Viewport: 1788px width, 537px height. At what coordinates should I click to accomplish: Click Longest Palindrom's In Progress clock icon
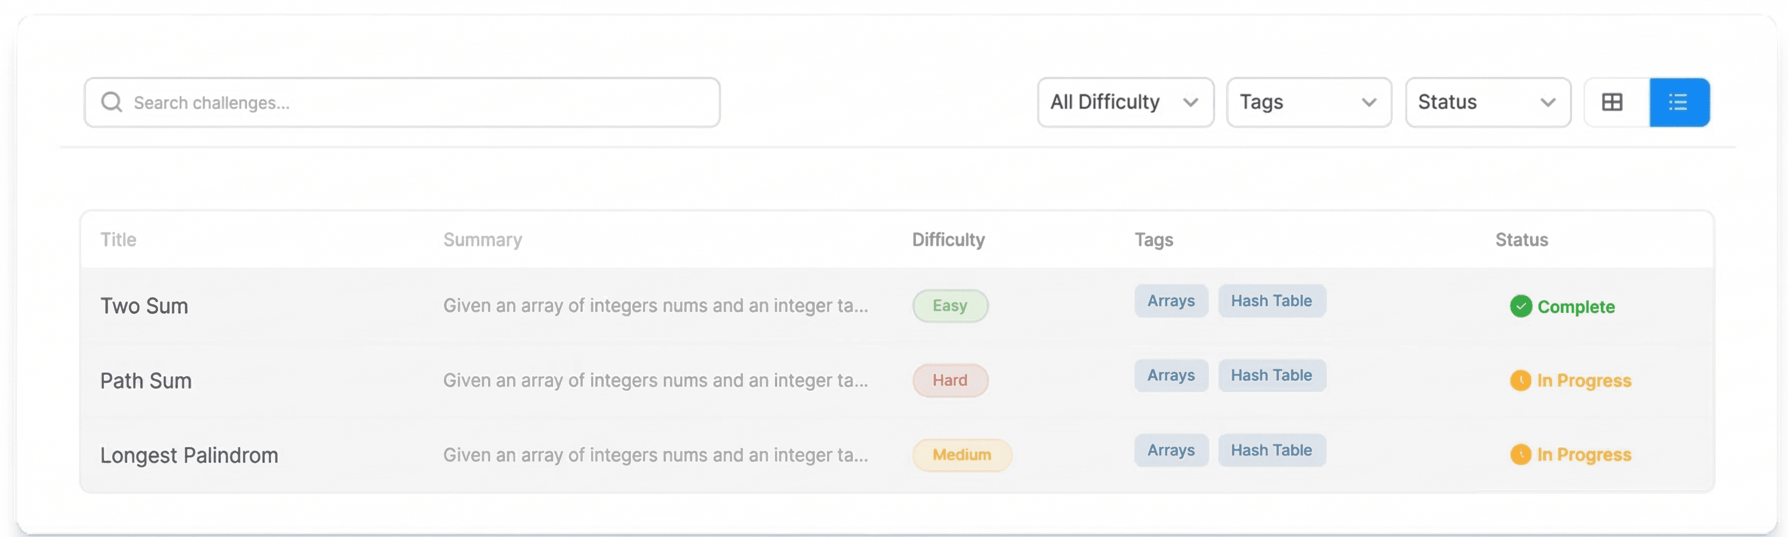click(1520, 454)
